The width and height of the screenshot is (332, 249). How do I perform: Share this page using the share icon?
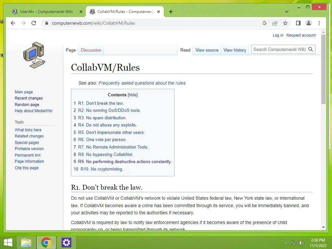tap(275, 23)
